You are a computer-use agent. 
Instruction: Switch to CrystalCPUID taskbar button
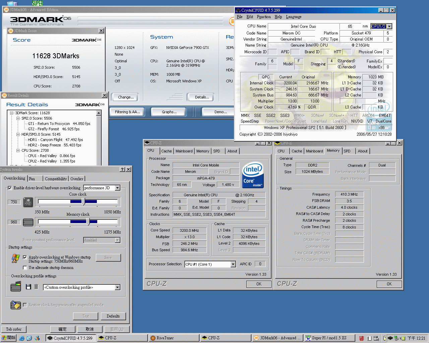pyautogui.click(x=71, y=338)
